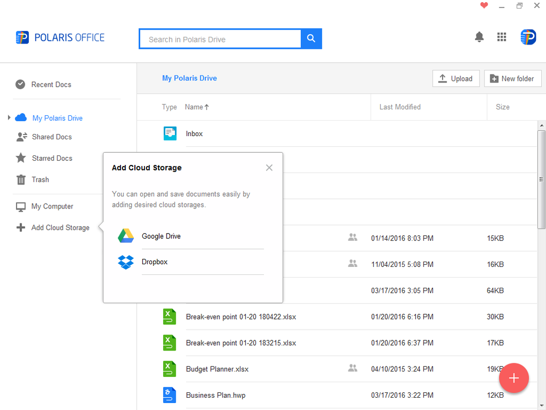This screenshot has width=546, height=410.
Task: Click xlsx icon of Break-even point 01-20 183215
Action: [x=170, y=342]
